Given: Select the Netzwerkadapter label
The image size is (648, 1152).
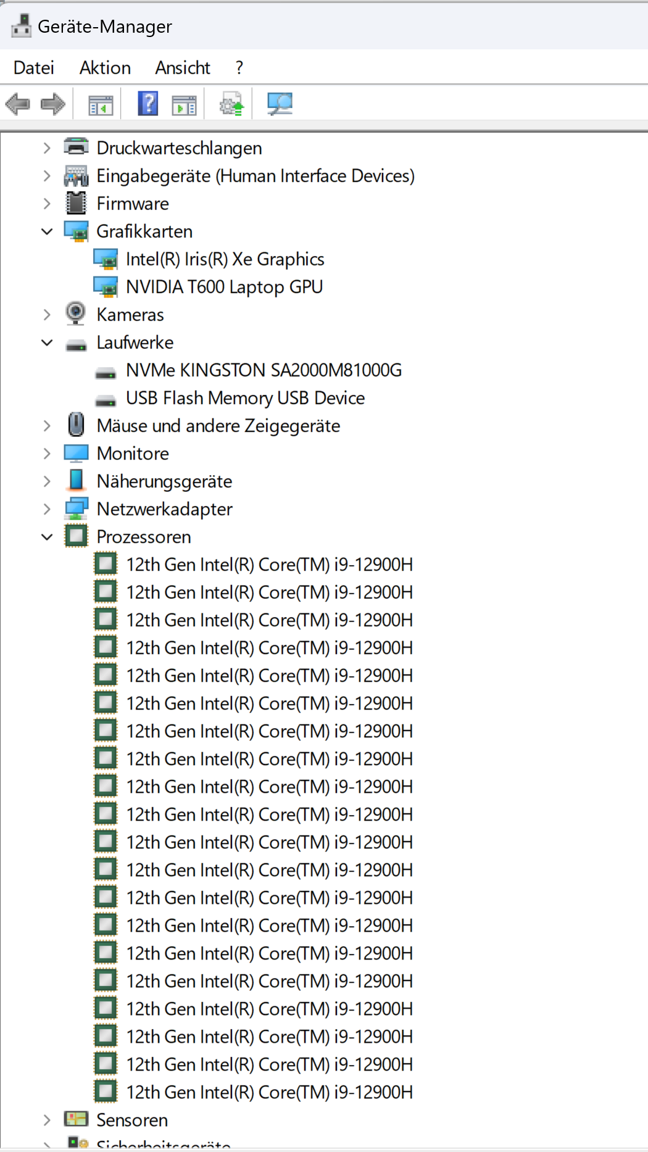Looking at the screenshot, I should [164, 509].
